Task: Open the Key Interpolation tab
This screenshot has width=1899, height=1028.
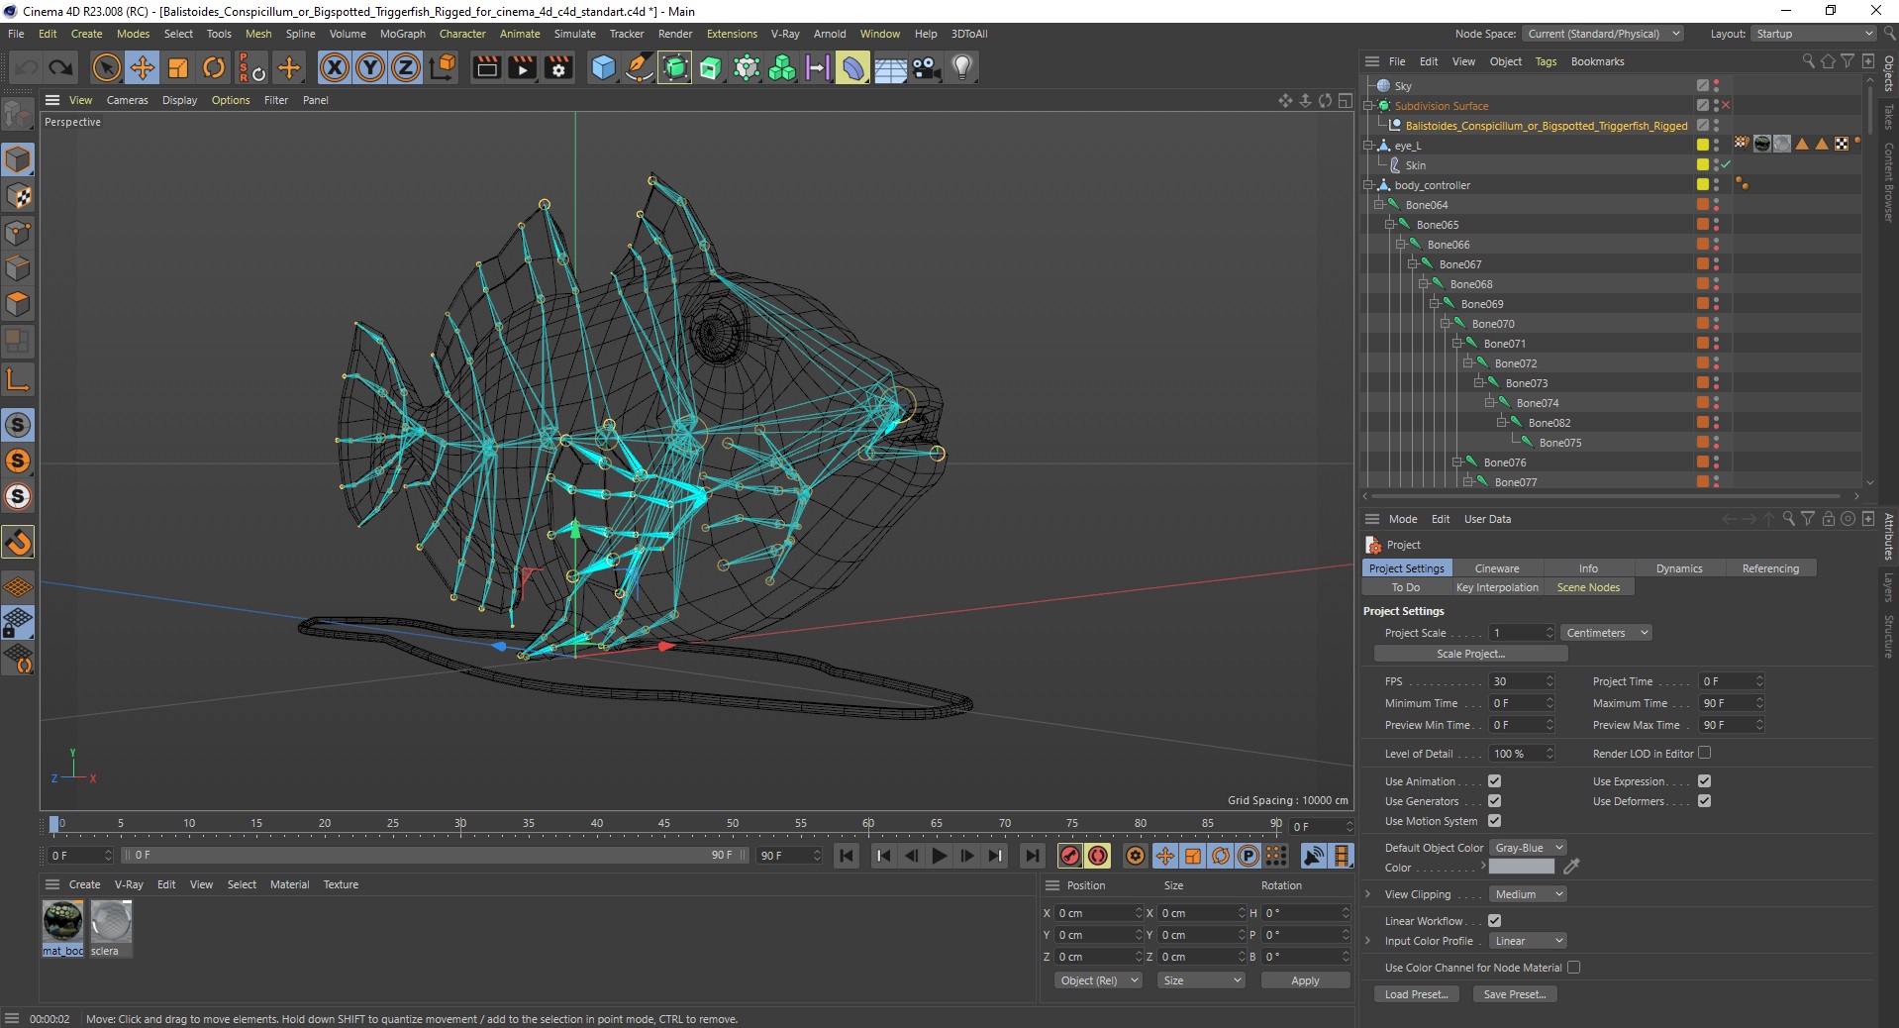Action: 1497,587
